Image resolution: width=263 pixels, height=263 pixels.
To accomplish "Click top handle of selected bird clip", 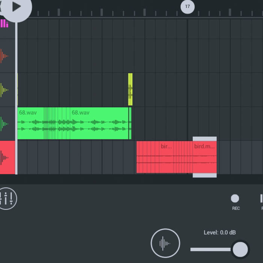I will click(x=205, y=139).
